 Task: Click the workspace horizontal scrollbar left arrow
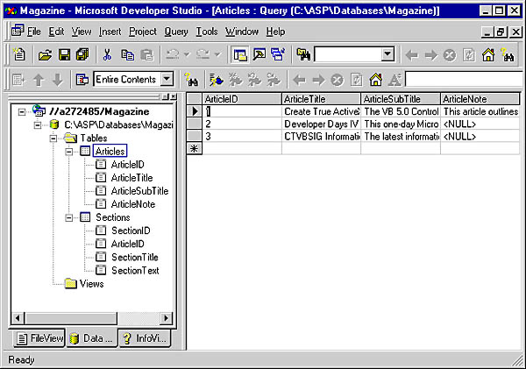pos(18,317)
